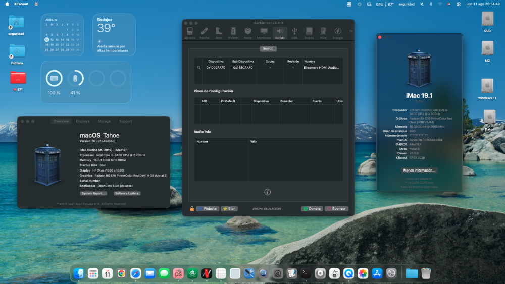The height and width of the screenshot is (284, 505).
Task: Open Launchpad from the Dock
Action: pyautogui.click(x=93, y=273)
